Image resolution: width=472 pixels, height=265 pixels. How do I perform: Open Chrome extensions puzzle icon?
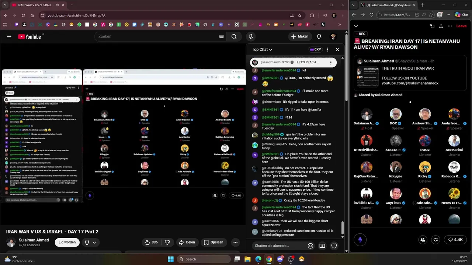(x=312, y=15)
